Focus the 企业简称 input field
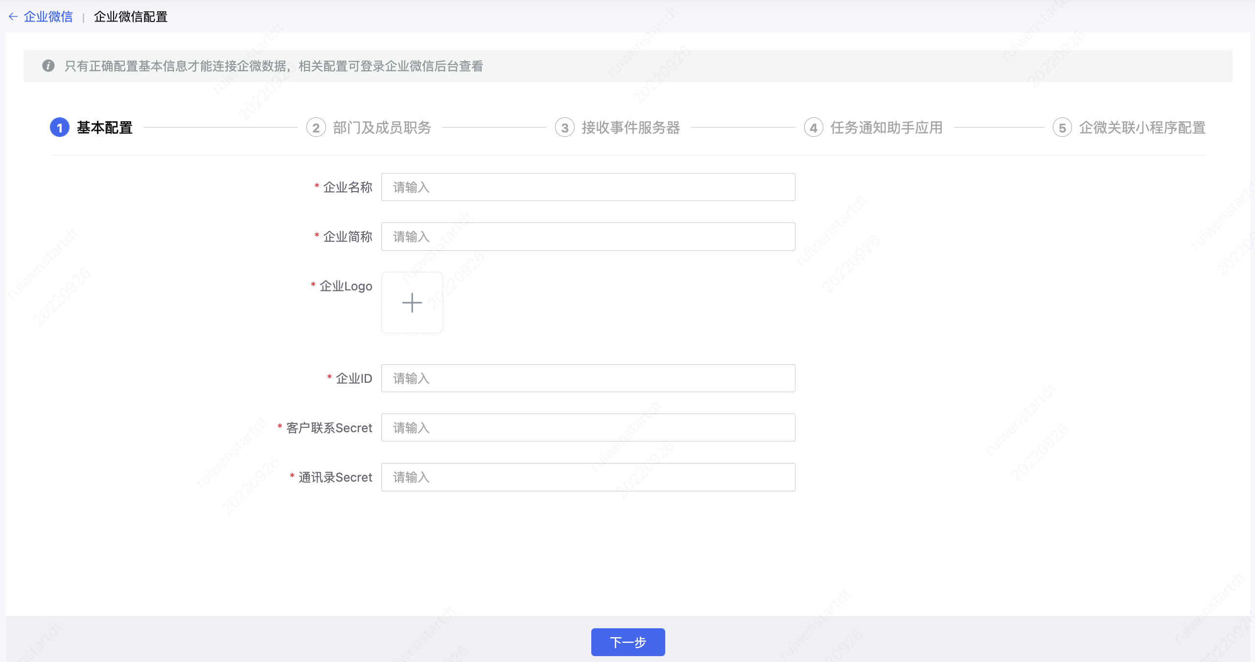This screenshot has width=1255, height=662. [588, 237]
